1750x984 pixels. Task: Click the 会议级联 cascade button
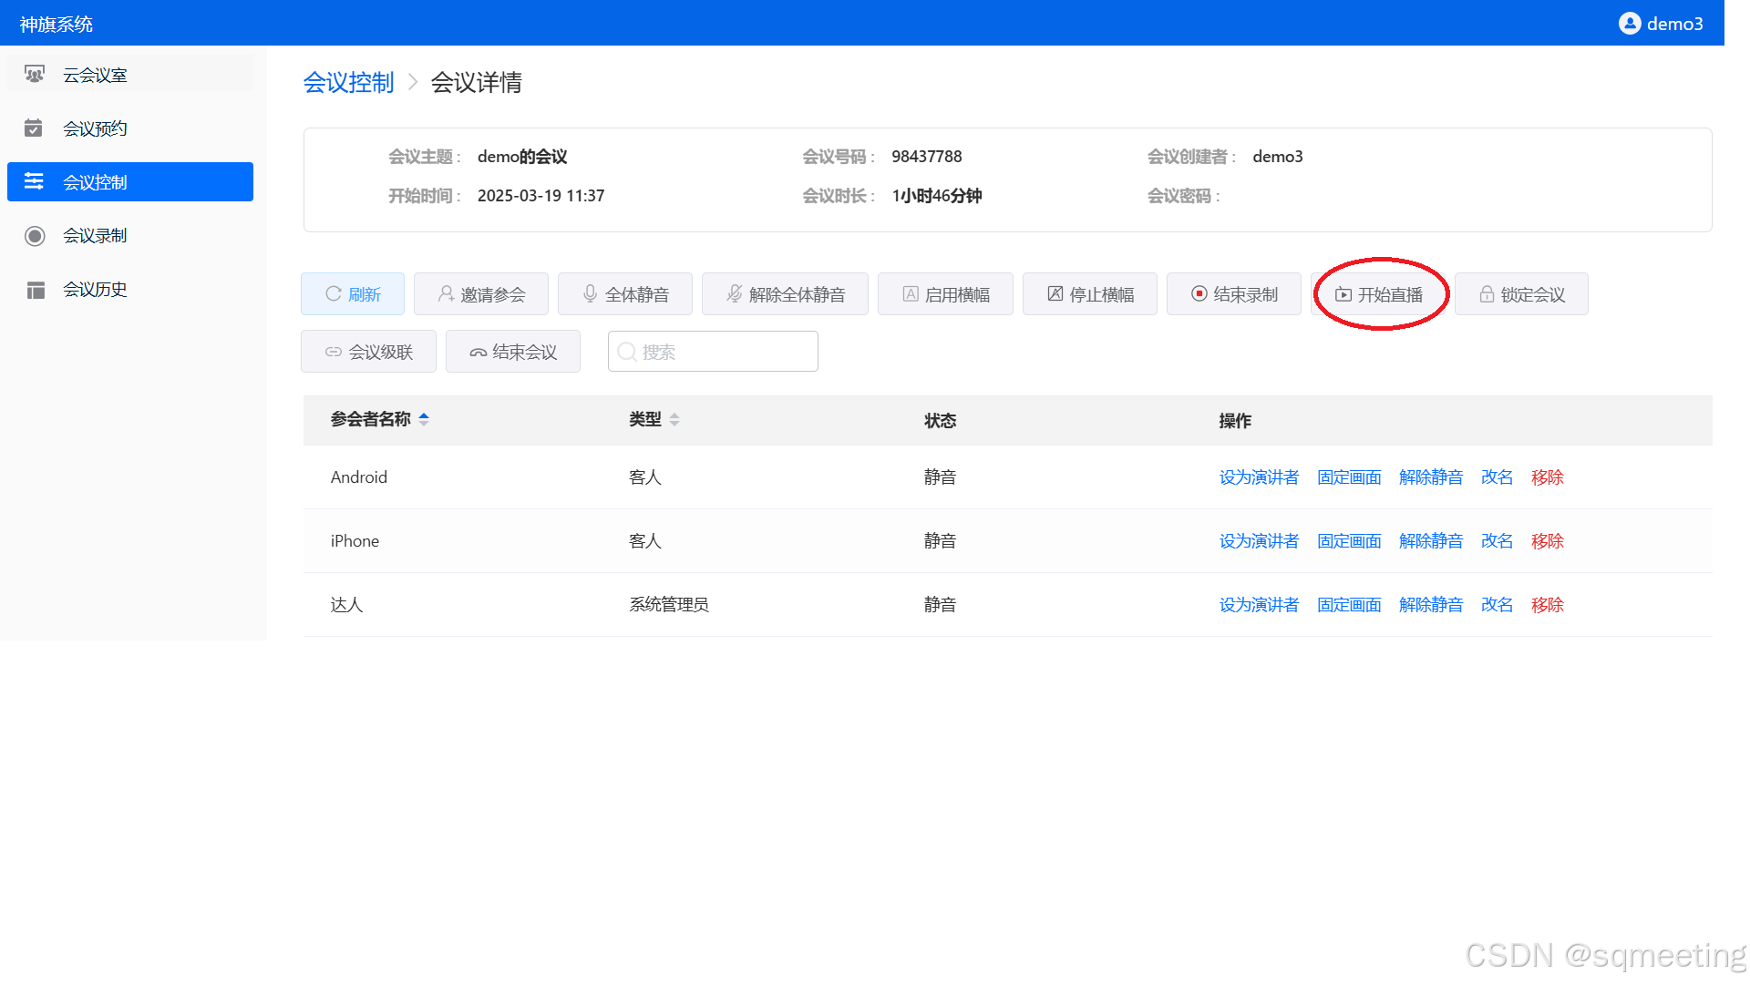pyautogui.click(x=368, y=352)
